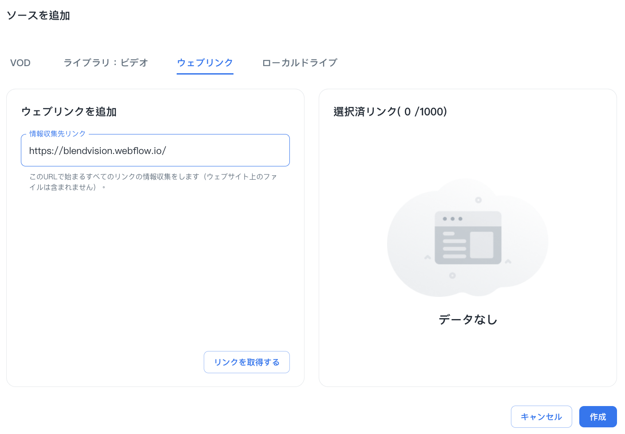This screenshot has width=625, height=434.
Task: Click the small circle below the illustration
Action: tap(452, 276)
